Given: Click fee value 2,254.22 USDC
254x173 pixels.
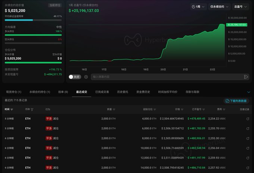Looking at the screenshot, I should [x=217, y=119].
